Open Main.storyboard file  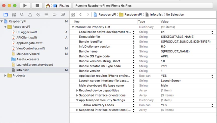28,54
